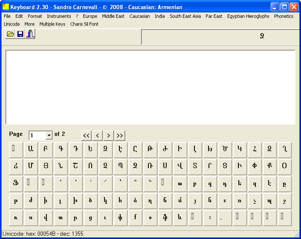Insert Armenian small ayb (ա) key
This screenshot has height=239, width=301.
(x=180, y=184)
